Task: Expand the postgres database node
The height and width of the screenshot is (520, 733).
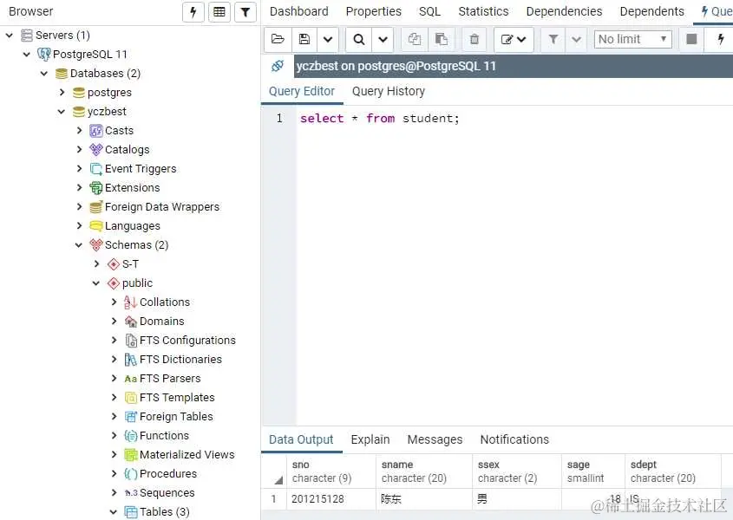Action: 62,93
